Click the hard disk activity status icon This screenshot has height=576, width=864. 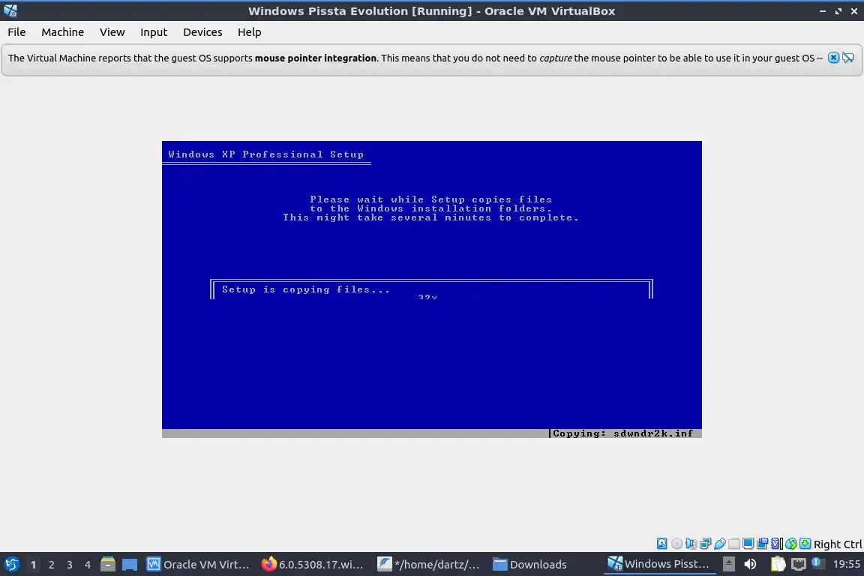click(x=661, y=544)
